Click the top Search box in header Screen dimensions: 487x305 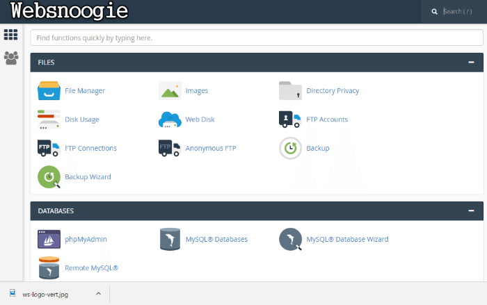coord(459,12)
